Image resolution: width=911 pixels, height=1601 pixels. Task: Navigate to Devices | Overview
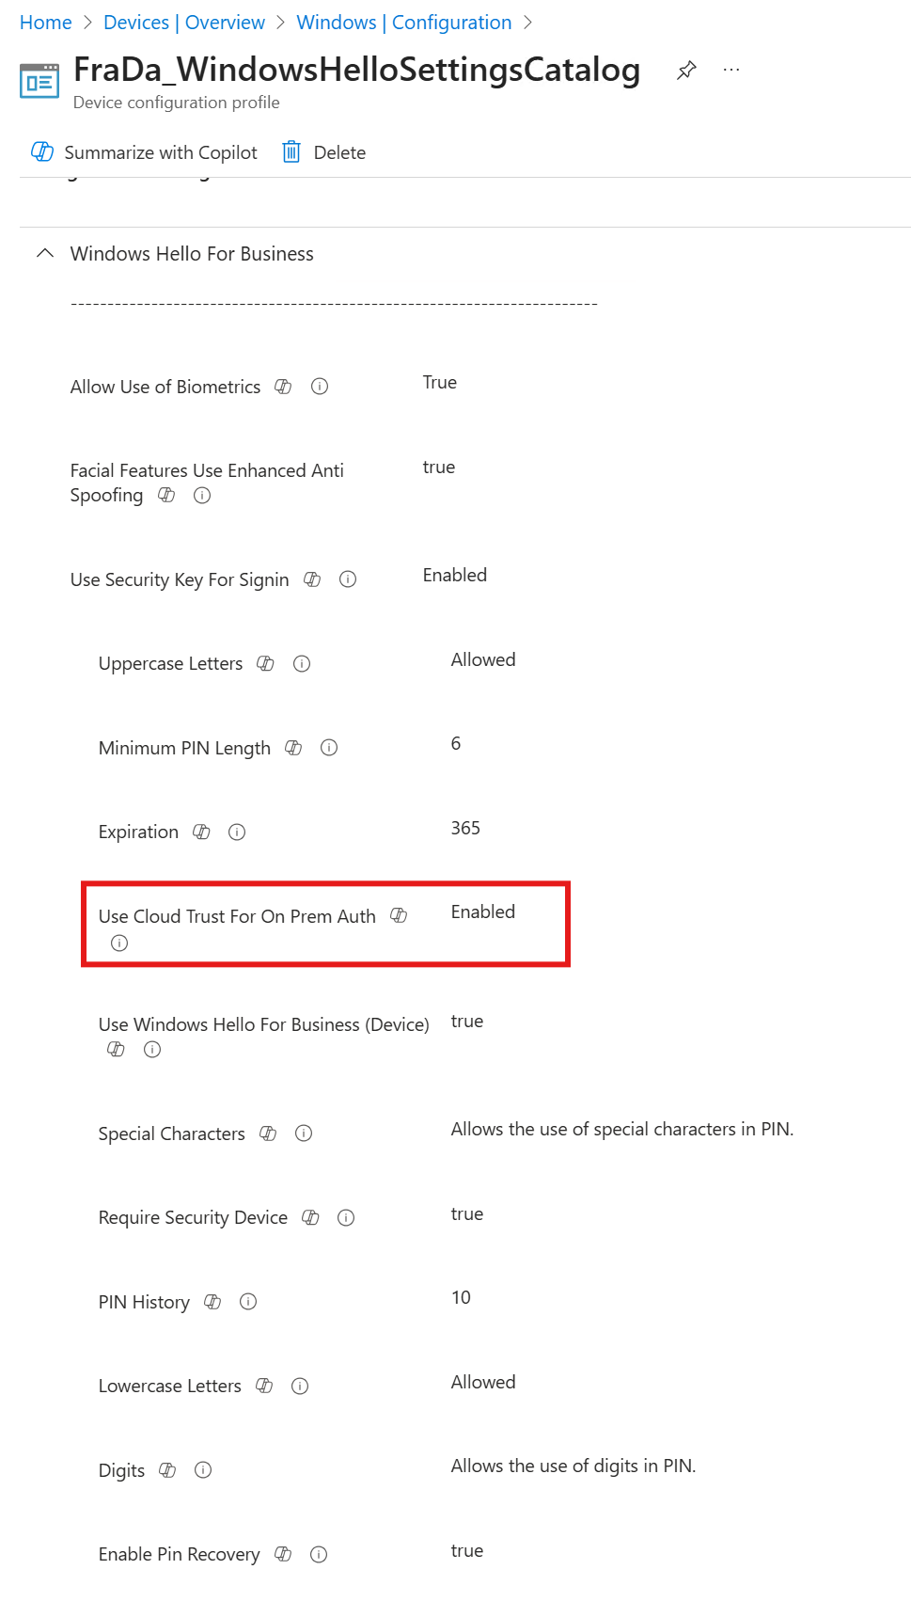coord(183,22)
